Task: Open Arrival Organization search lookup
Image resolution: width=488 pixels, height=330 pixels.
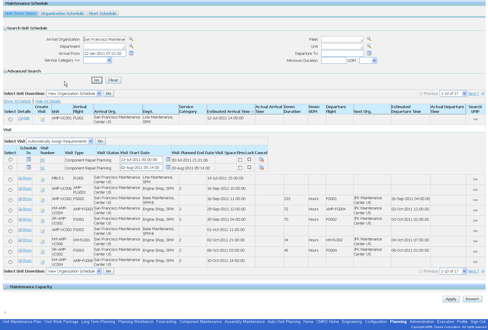Action: [x=131, y=39]
